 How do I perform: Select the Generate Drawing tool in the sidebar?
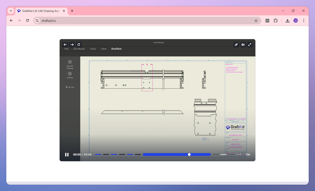pyautogui.click(x=70, y=64)
